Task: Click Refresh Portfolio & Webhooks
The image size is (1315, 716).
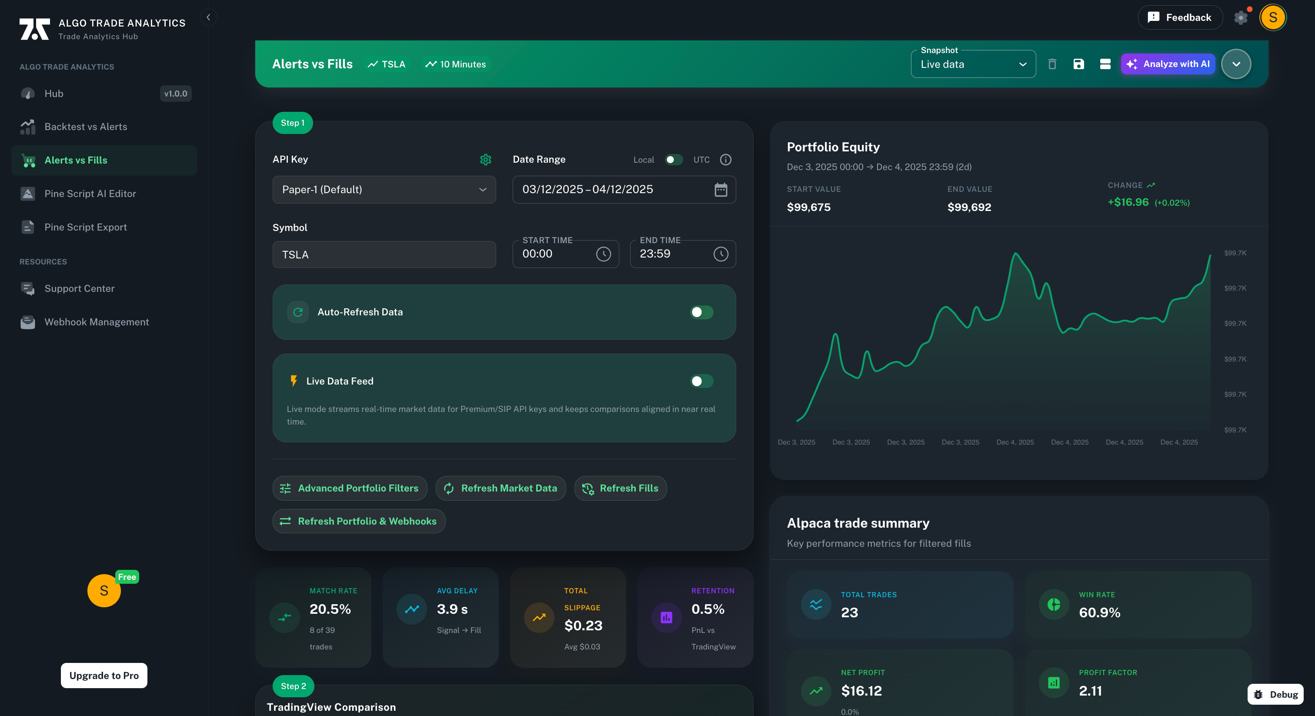Action: 359,521
